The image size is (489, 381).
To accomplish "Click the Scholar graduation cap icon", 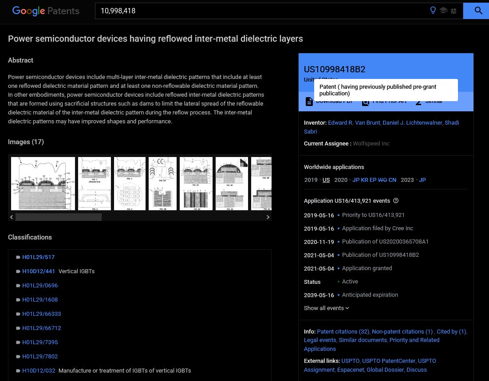I will [x=443, y=11].
